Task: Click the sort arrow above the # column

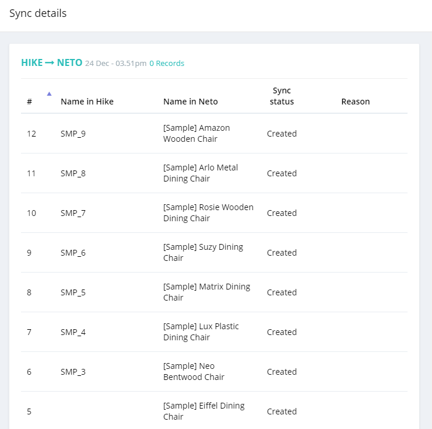Action: (49, 93)
